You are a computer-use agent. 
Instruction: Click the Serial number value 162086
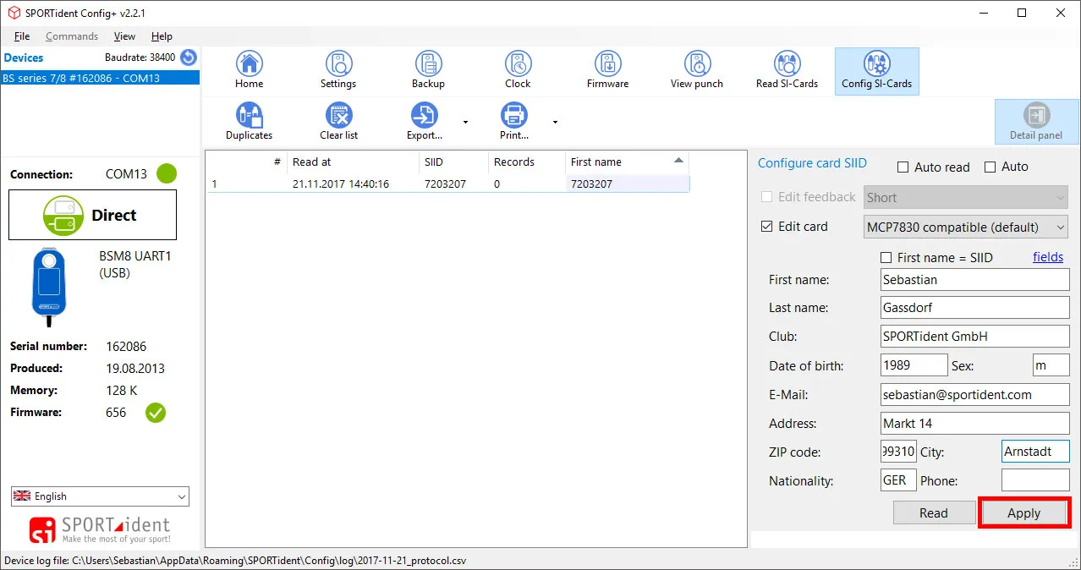126,346
